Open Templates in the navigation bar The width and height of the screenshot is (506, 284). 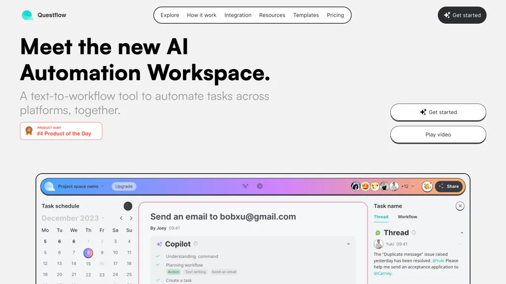click(306, 15)
